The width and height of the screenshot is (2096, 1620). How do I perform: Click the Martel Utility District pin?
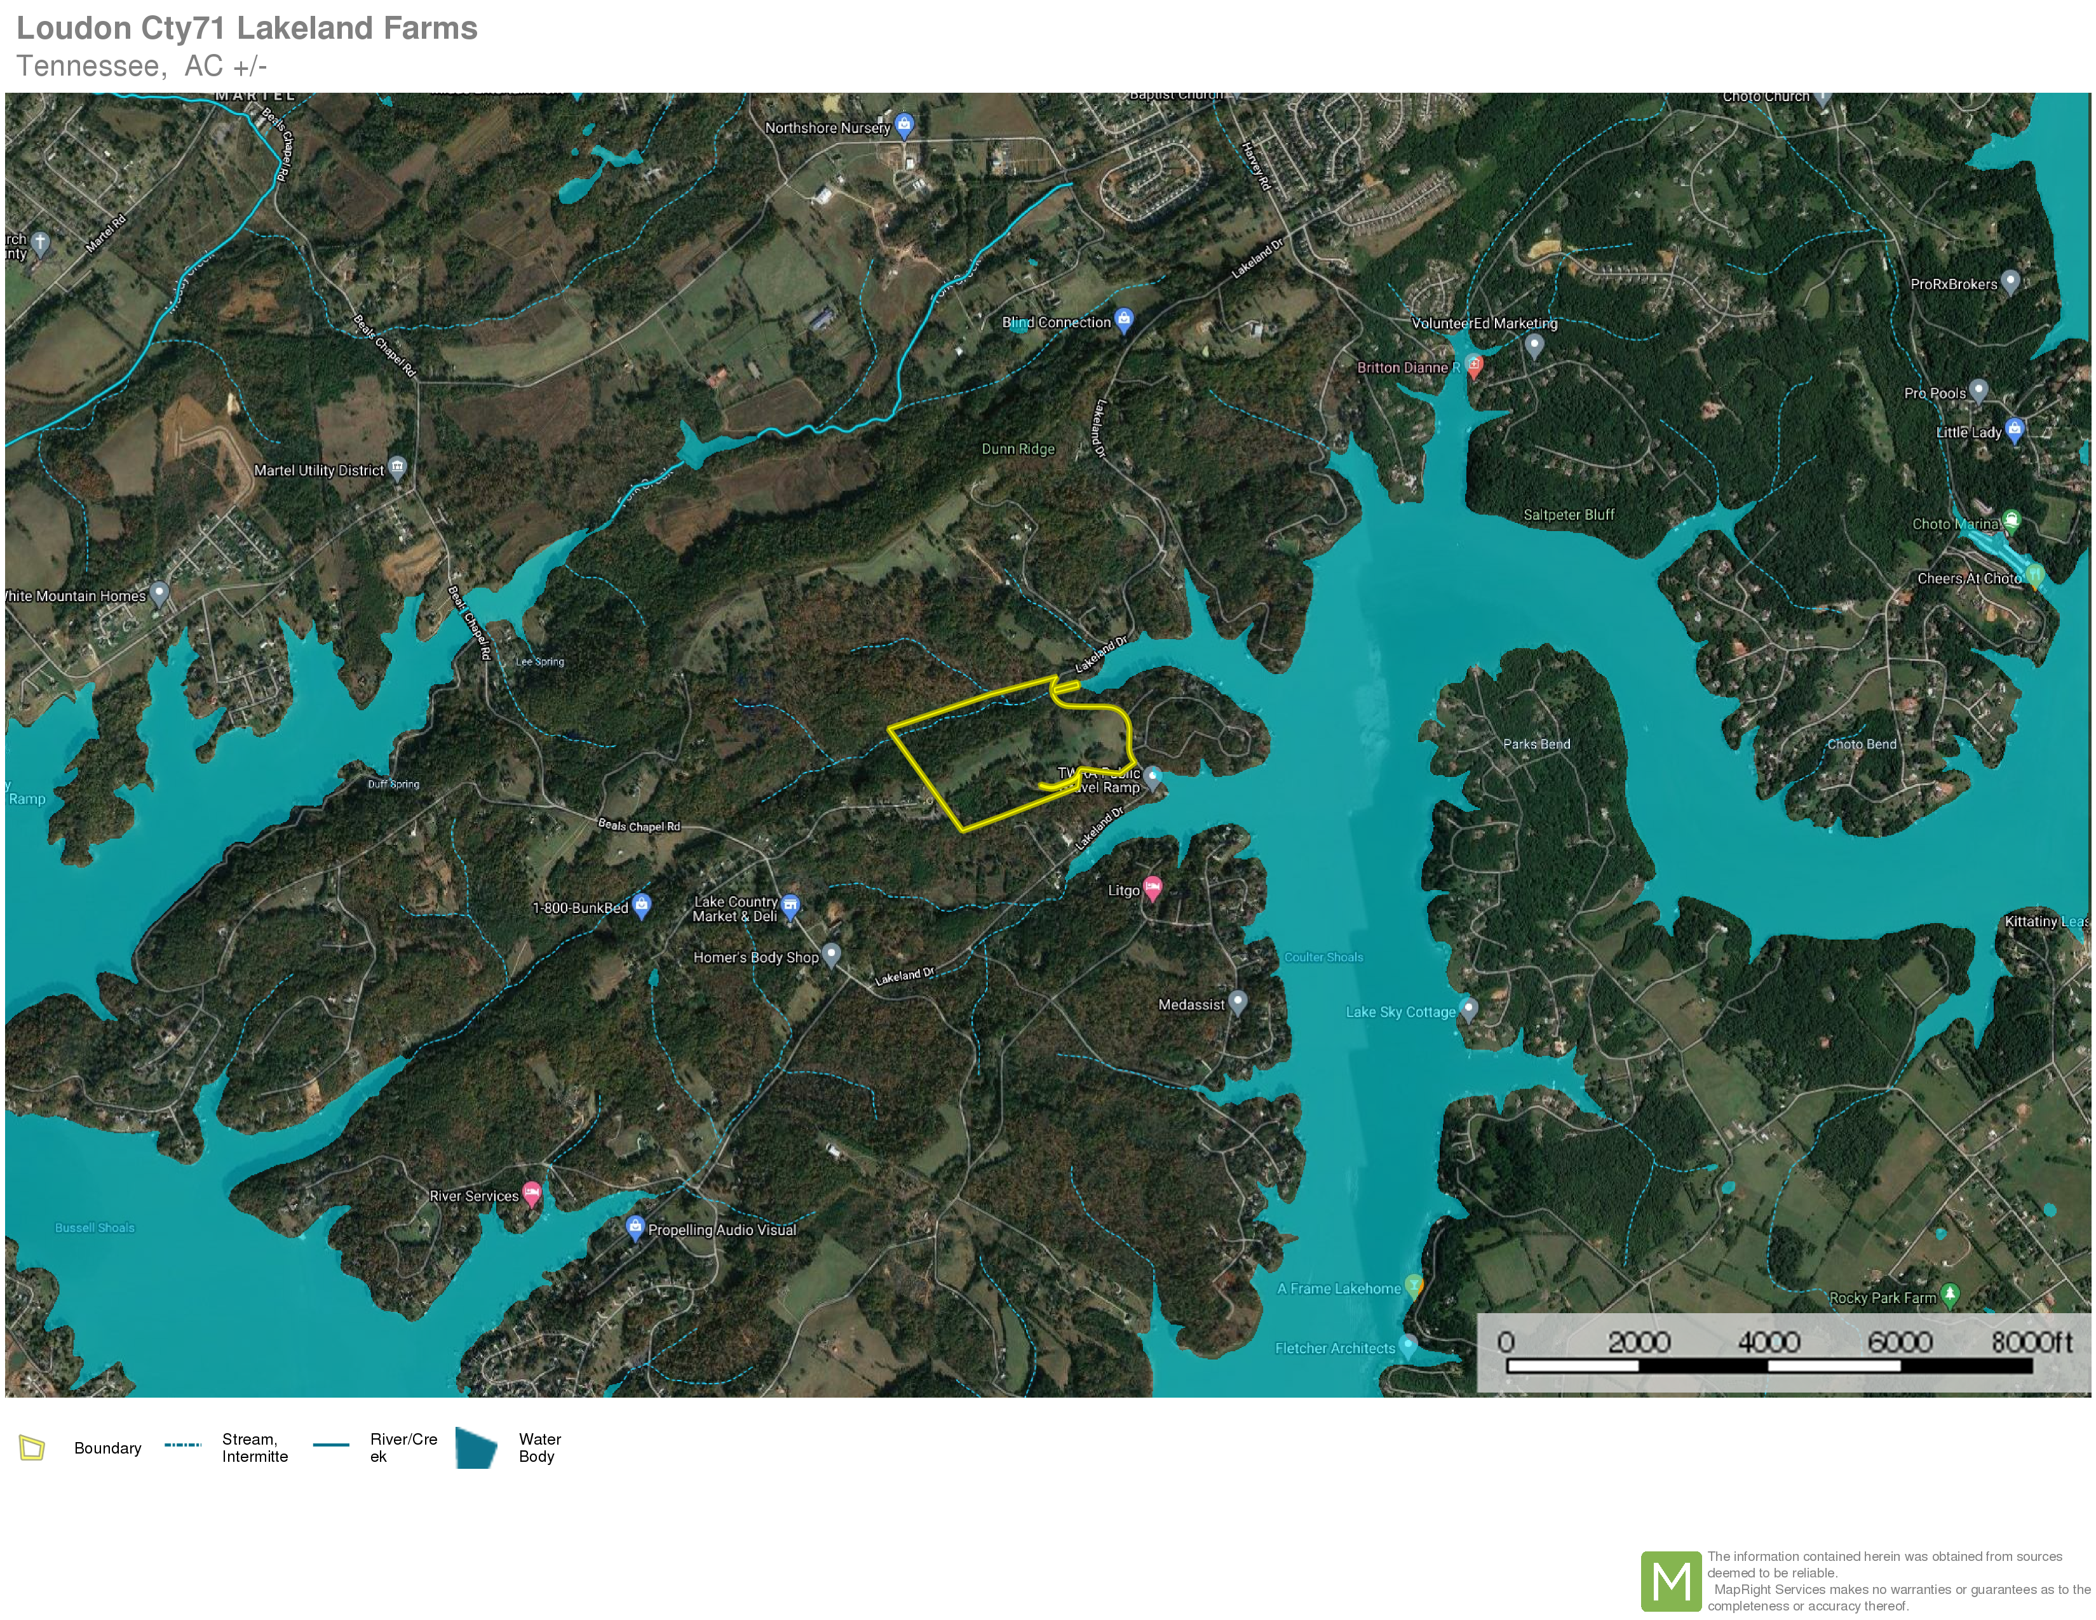point(397,468)
